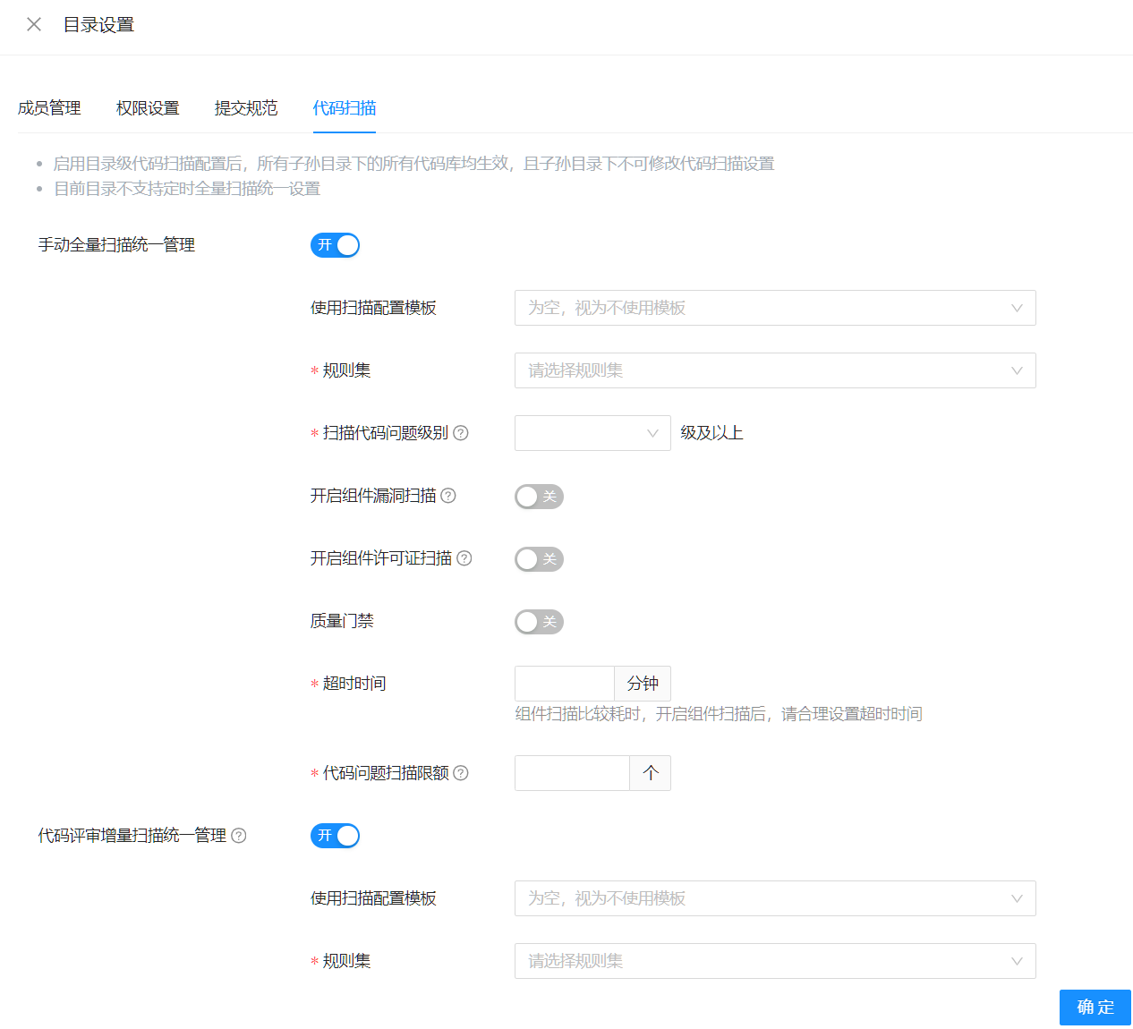This screenshot has height=1029, width=1133.
Task: Click the 确定 confirm button
Action: (x=1095, y=1008)
